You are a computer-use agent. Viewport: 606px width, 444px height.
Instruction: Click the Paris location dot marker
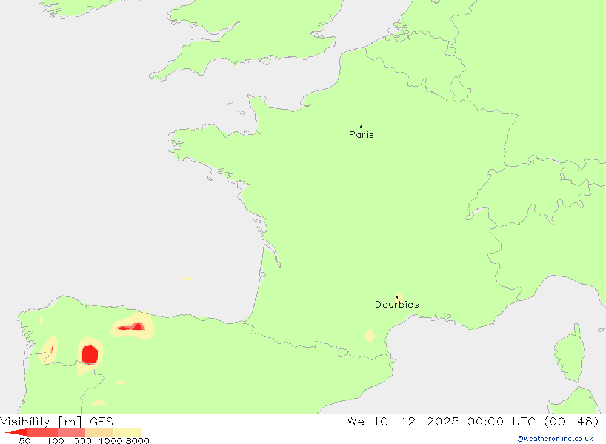click(x=361, y=127)
